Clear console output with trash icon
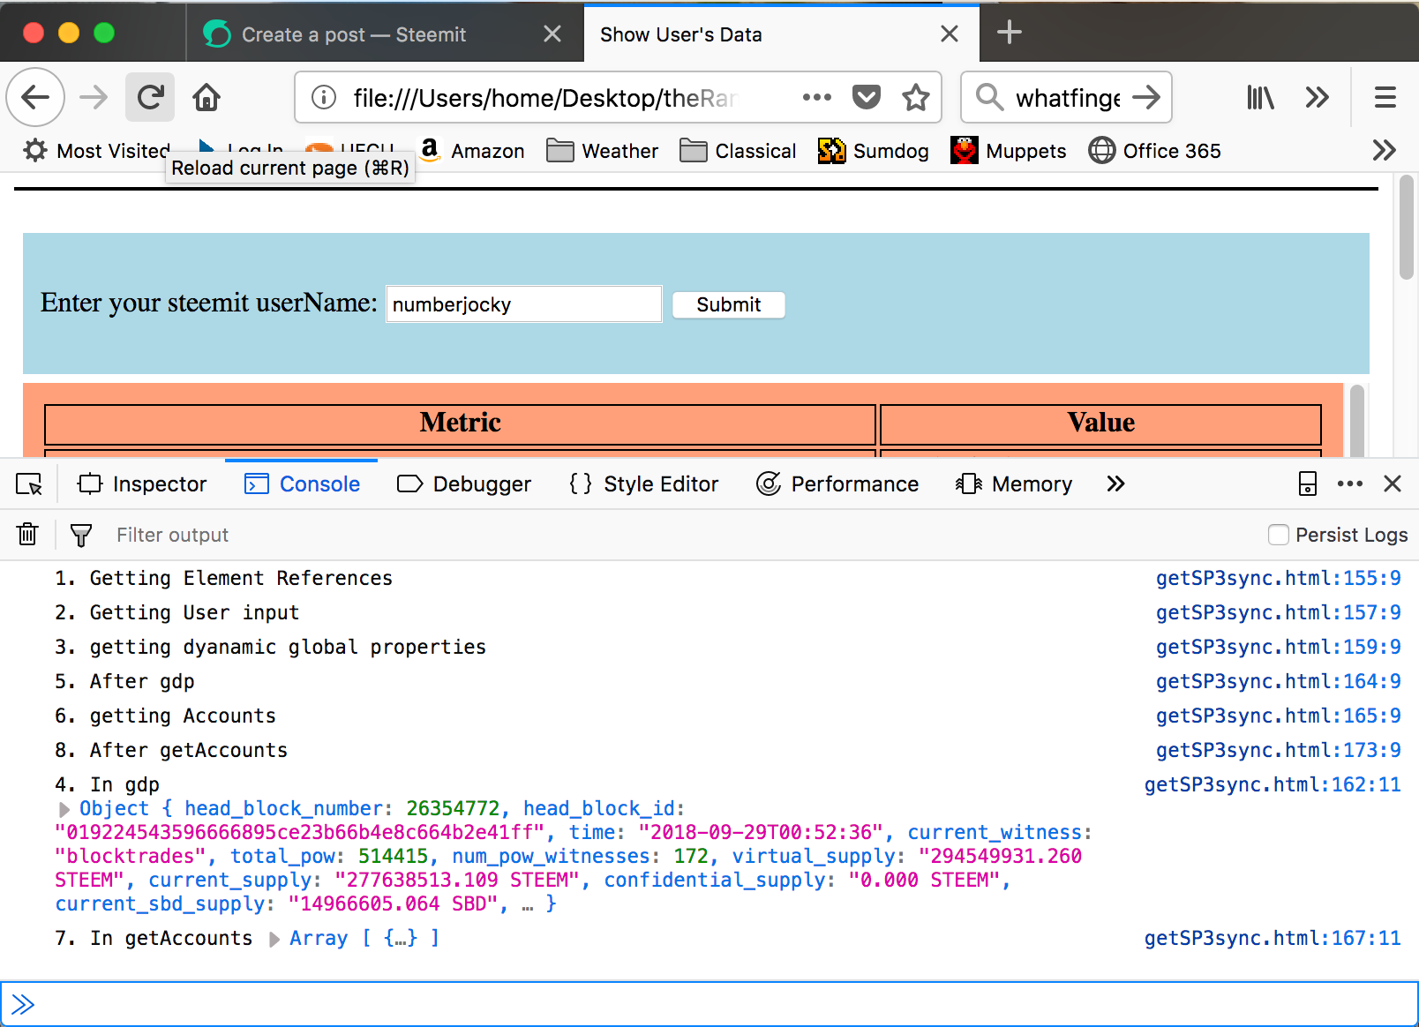 coord(27,535)
